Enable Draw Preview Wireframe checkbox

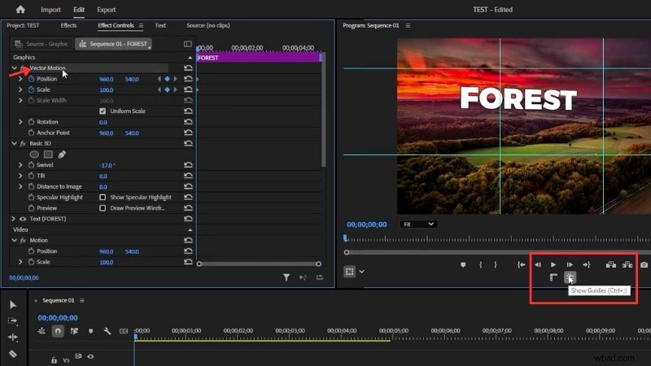point(103,208)
